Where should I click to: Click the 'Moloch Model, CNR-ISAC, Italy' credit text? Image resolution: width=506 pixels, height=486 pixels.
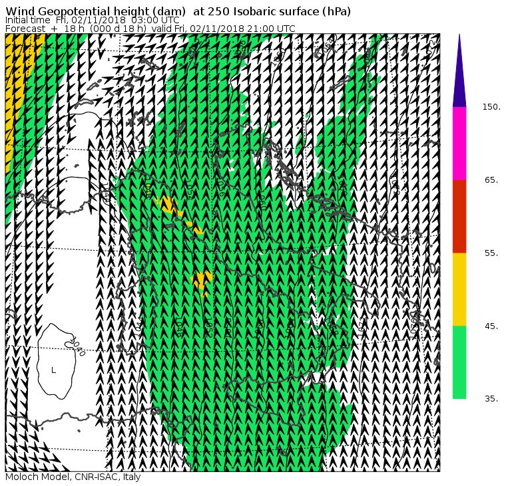[73, 477]
